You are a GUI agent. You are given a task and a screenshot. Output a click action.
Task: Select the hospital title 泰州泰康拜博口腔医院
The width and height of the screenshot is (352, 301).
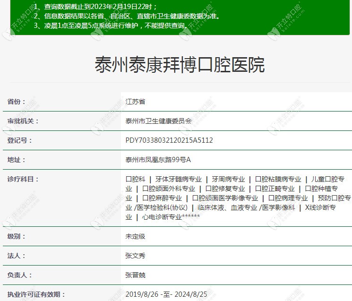tap(180, 65)
